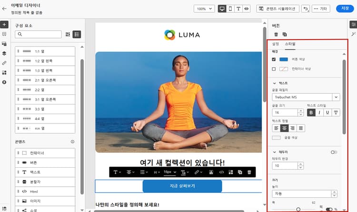The height and width of the screenshot is (212, 357).
Task: Click the 글꼴 색상 font color swatch
Action: pyautogui.click(x=276, y=138)
